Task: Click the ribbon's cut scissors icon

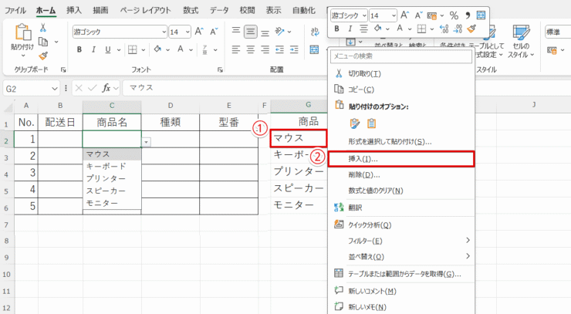Action: tap(43, 28)
